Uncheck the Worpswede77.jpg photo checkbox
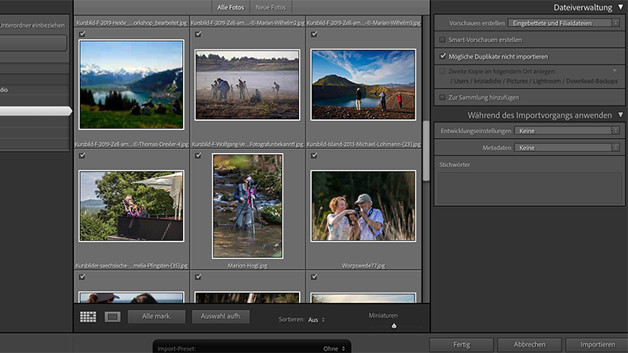The width and height of the screenshot is (628, 353). pos(314,155)
